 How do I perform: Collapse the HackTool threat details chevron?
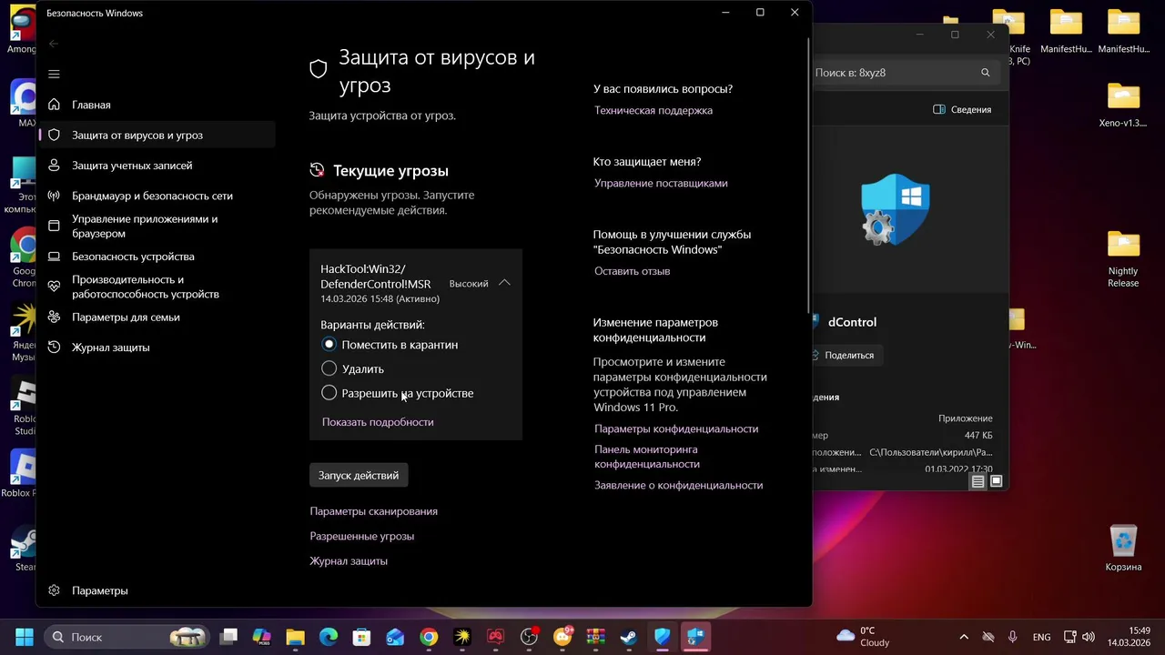point(504,283)
